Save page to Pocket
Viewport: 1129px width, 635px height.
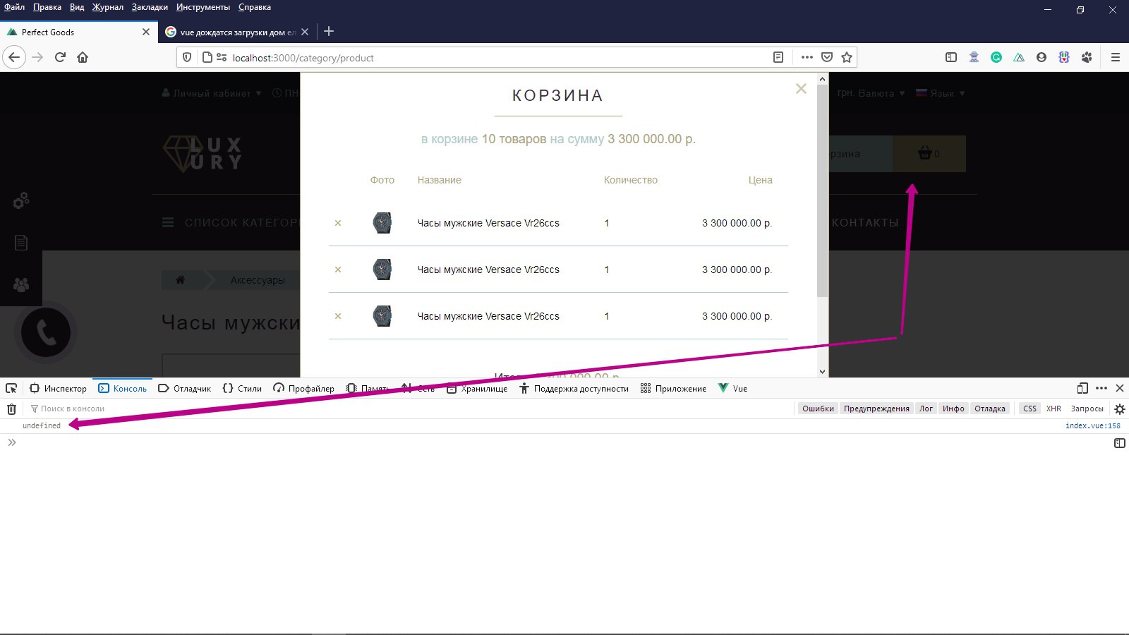(827, 57)
